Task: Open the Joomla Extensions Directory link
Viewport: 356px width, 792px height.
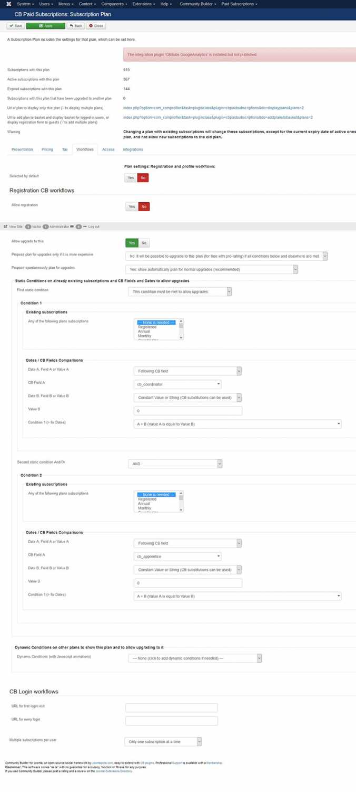Action: [113, 771]
